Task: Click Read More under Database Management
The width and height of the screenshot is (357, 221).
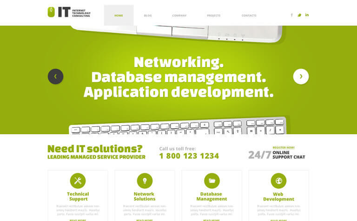Action: (212, 220)
